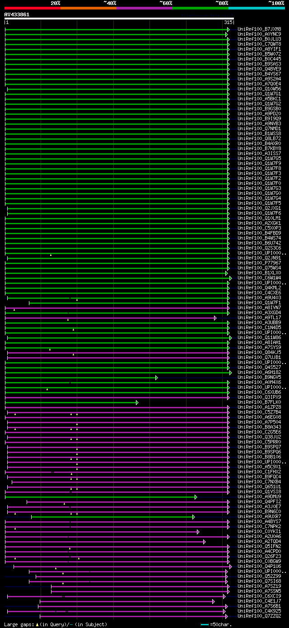Viewport: 289px width, 628px height.
Task: Click the hit UniRef100_Q10LM1
Action: (x=259, y=218)
